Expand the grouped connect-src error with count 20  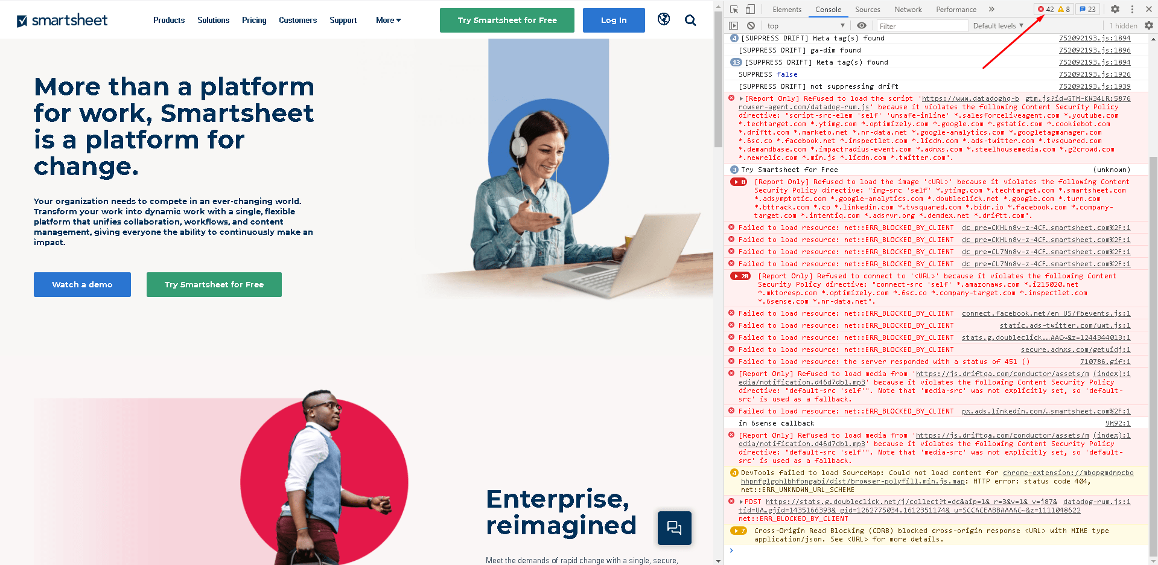click(740, 276)
